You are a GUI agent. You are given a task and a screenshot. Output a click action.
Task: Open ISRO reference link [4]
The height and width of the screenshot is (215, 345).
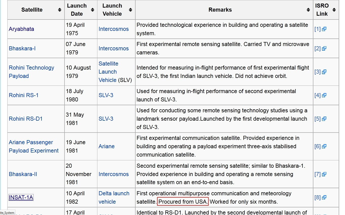(318, 95)
